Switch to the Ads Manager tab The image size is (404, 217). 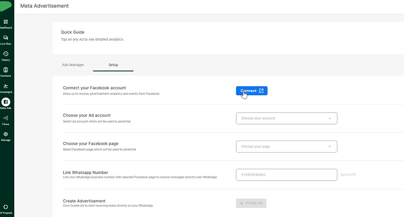tap(73, 65)
